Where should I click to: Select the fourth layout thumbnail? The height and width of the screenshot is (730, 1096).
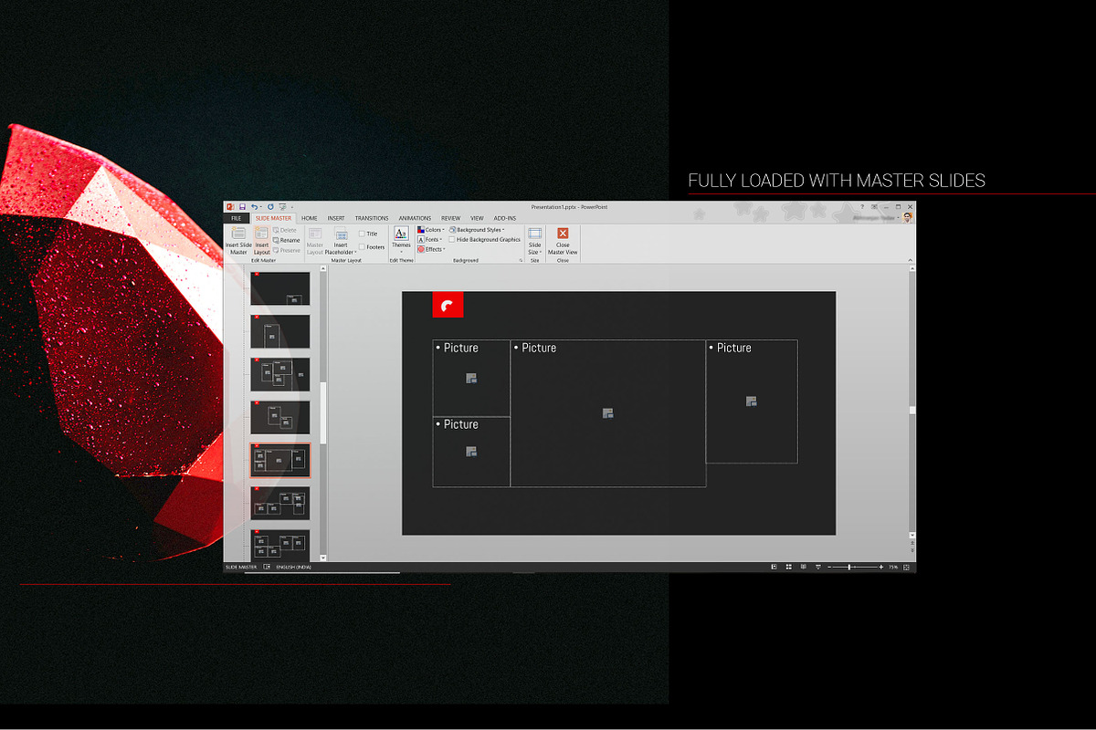[279, 417]
